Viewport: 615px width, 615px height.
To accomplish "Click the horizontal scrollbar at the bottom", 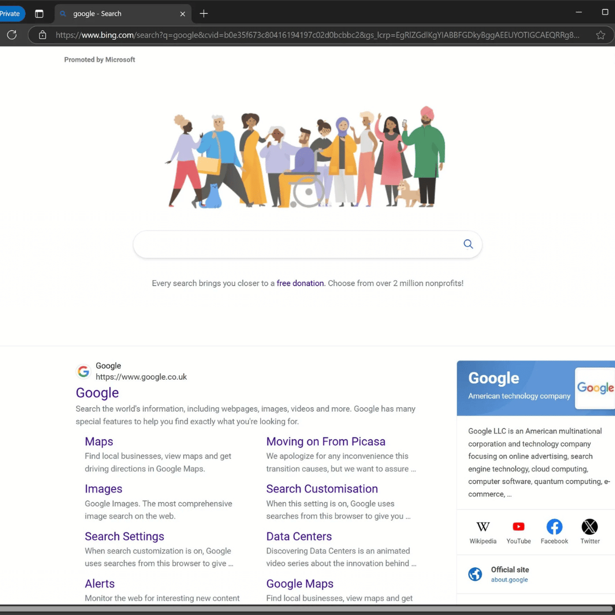I will [307, 609].
